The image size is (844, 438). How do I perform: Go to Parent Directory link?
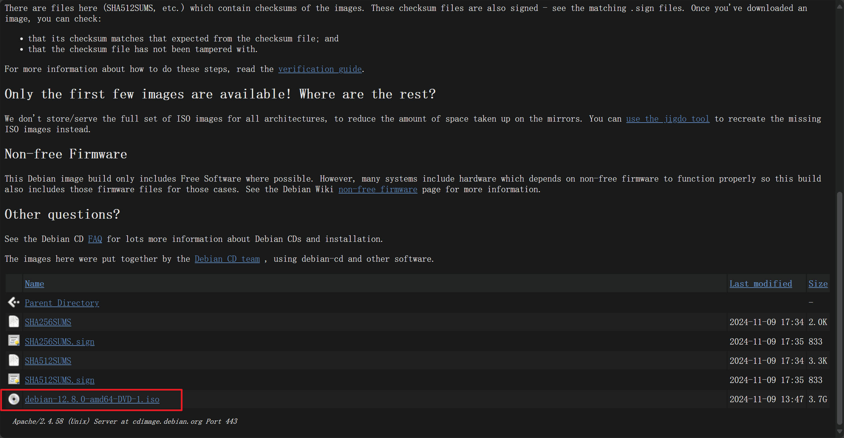click(x=62, y=303)
